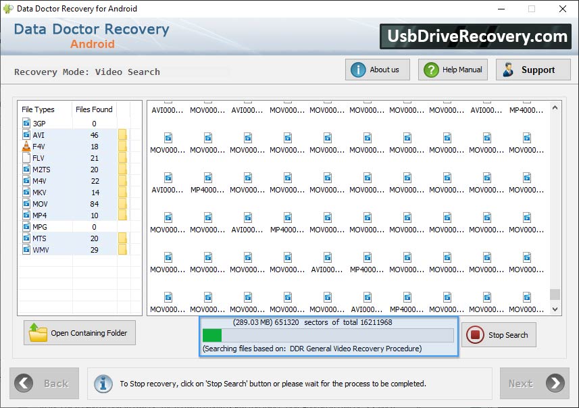579x408 pixels.
Task: Go to the previous step with Back
Action: pos(45,383)
